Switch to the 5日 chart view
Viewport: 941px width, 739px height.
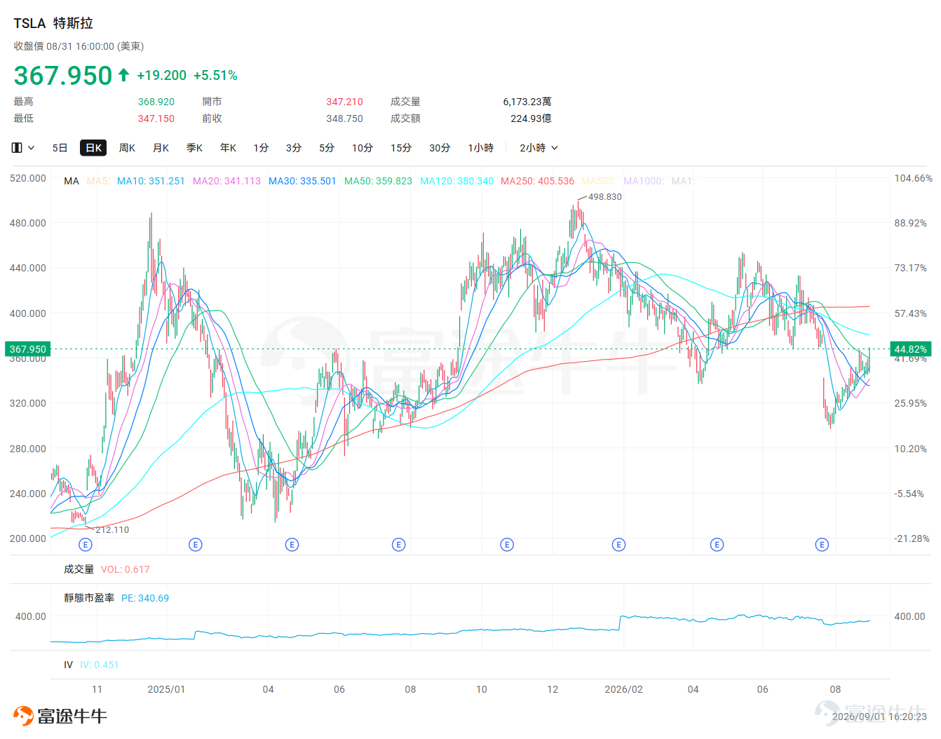pos(60,148)
